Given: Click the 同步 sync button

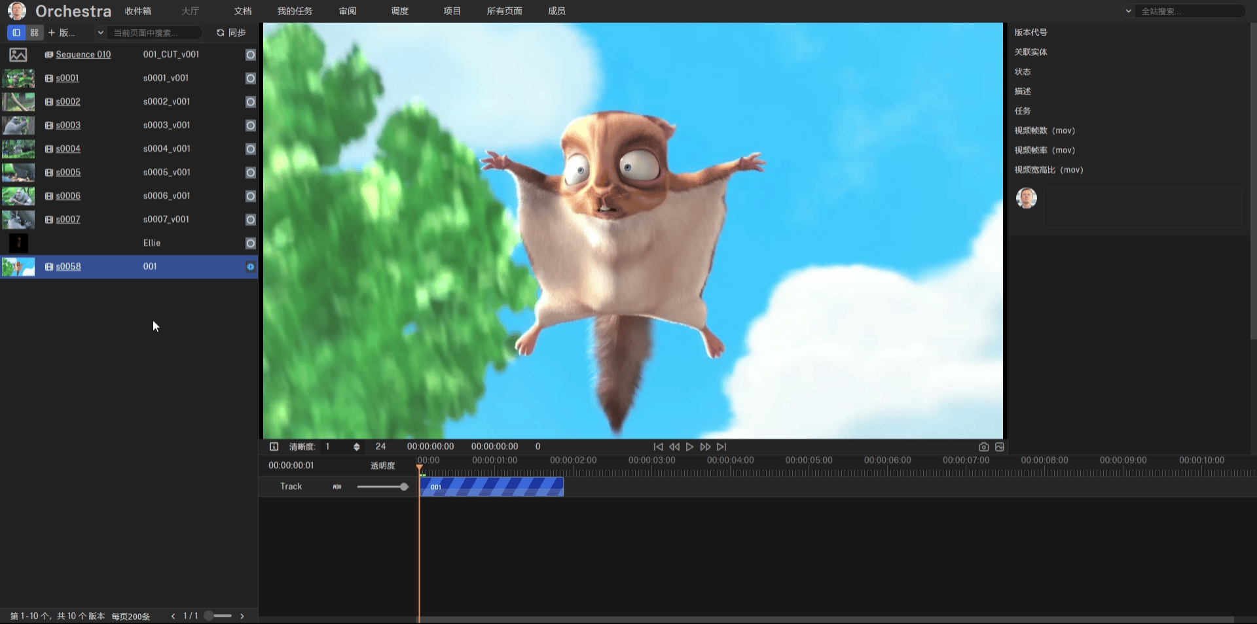Looking at the screenshot, I should tap(231, 33).
